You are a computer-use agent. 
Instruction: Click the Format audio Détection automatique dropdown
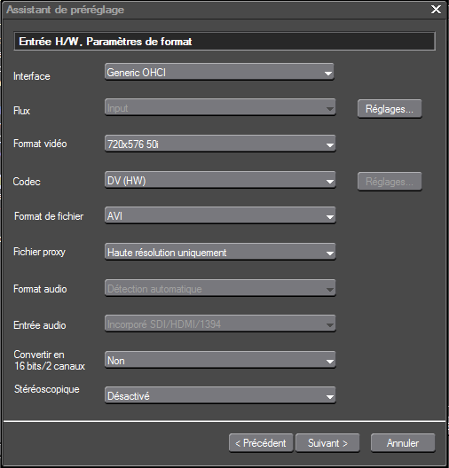tap(220, 288)
